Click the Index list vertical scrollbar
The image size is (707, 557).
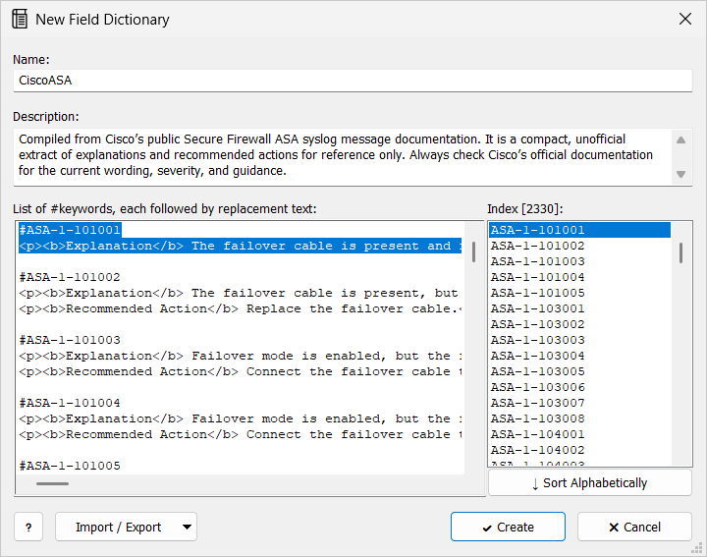tap(680, 252)
